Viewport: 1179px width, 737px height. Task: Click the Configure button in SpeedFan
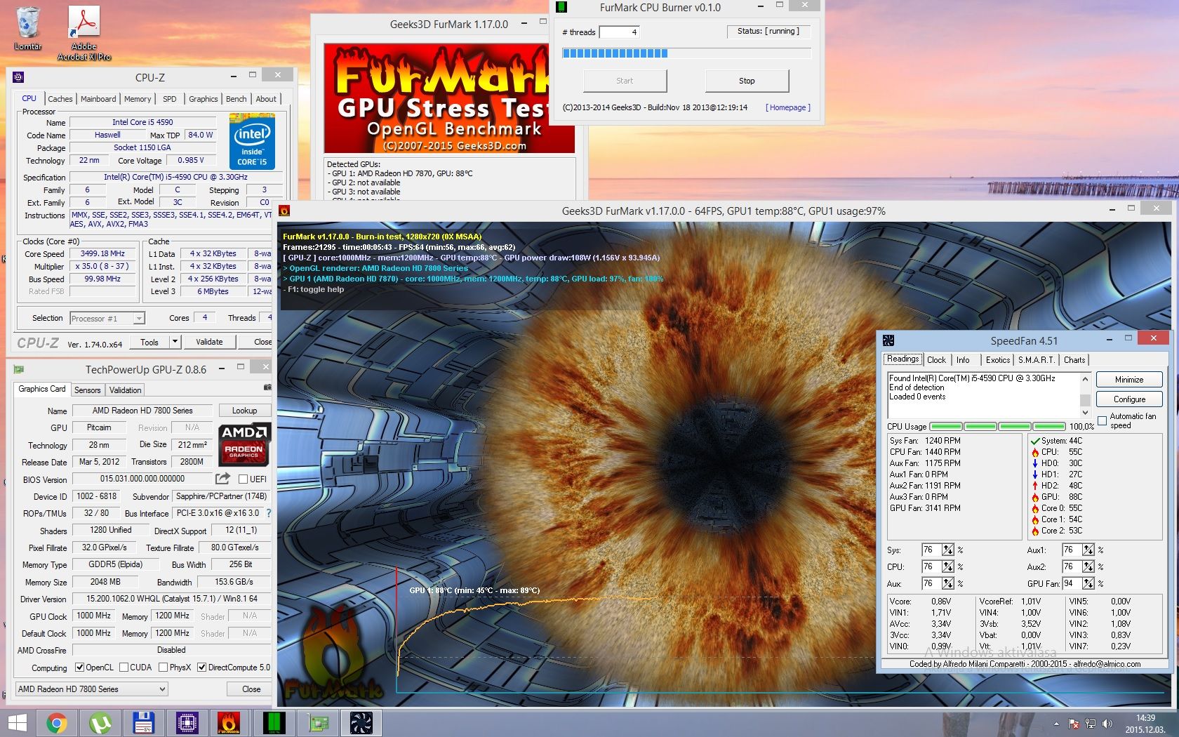point(1129,399)
